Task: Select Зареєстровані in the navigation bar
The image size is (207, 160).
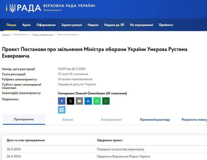Action: [x=71, y=25]
